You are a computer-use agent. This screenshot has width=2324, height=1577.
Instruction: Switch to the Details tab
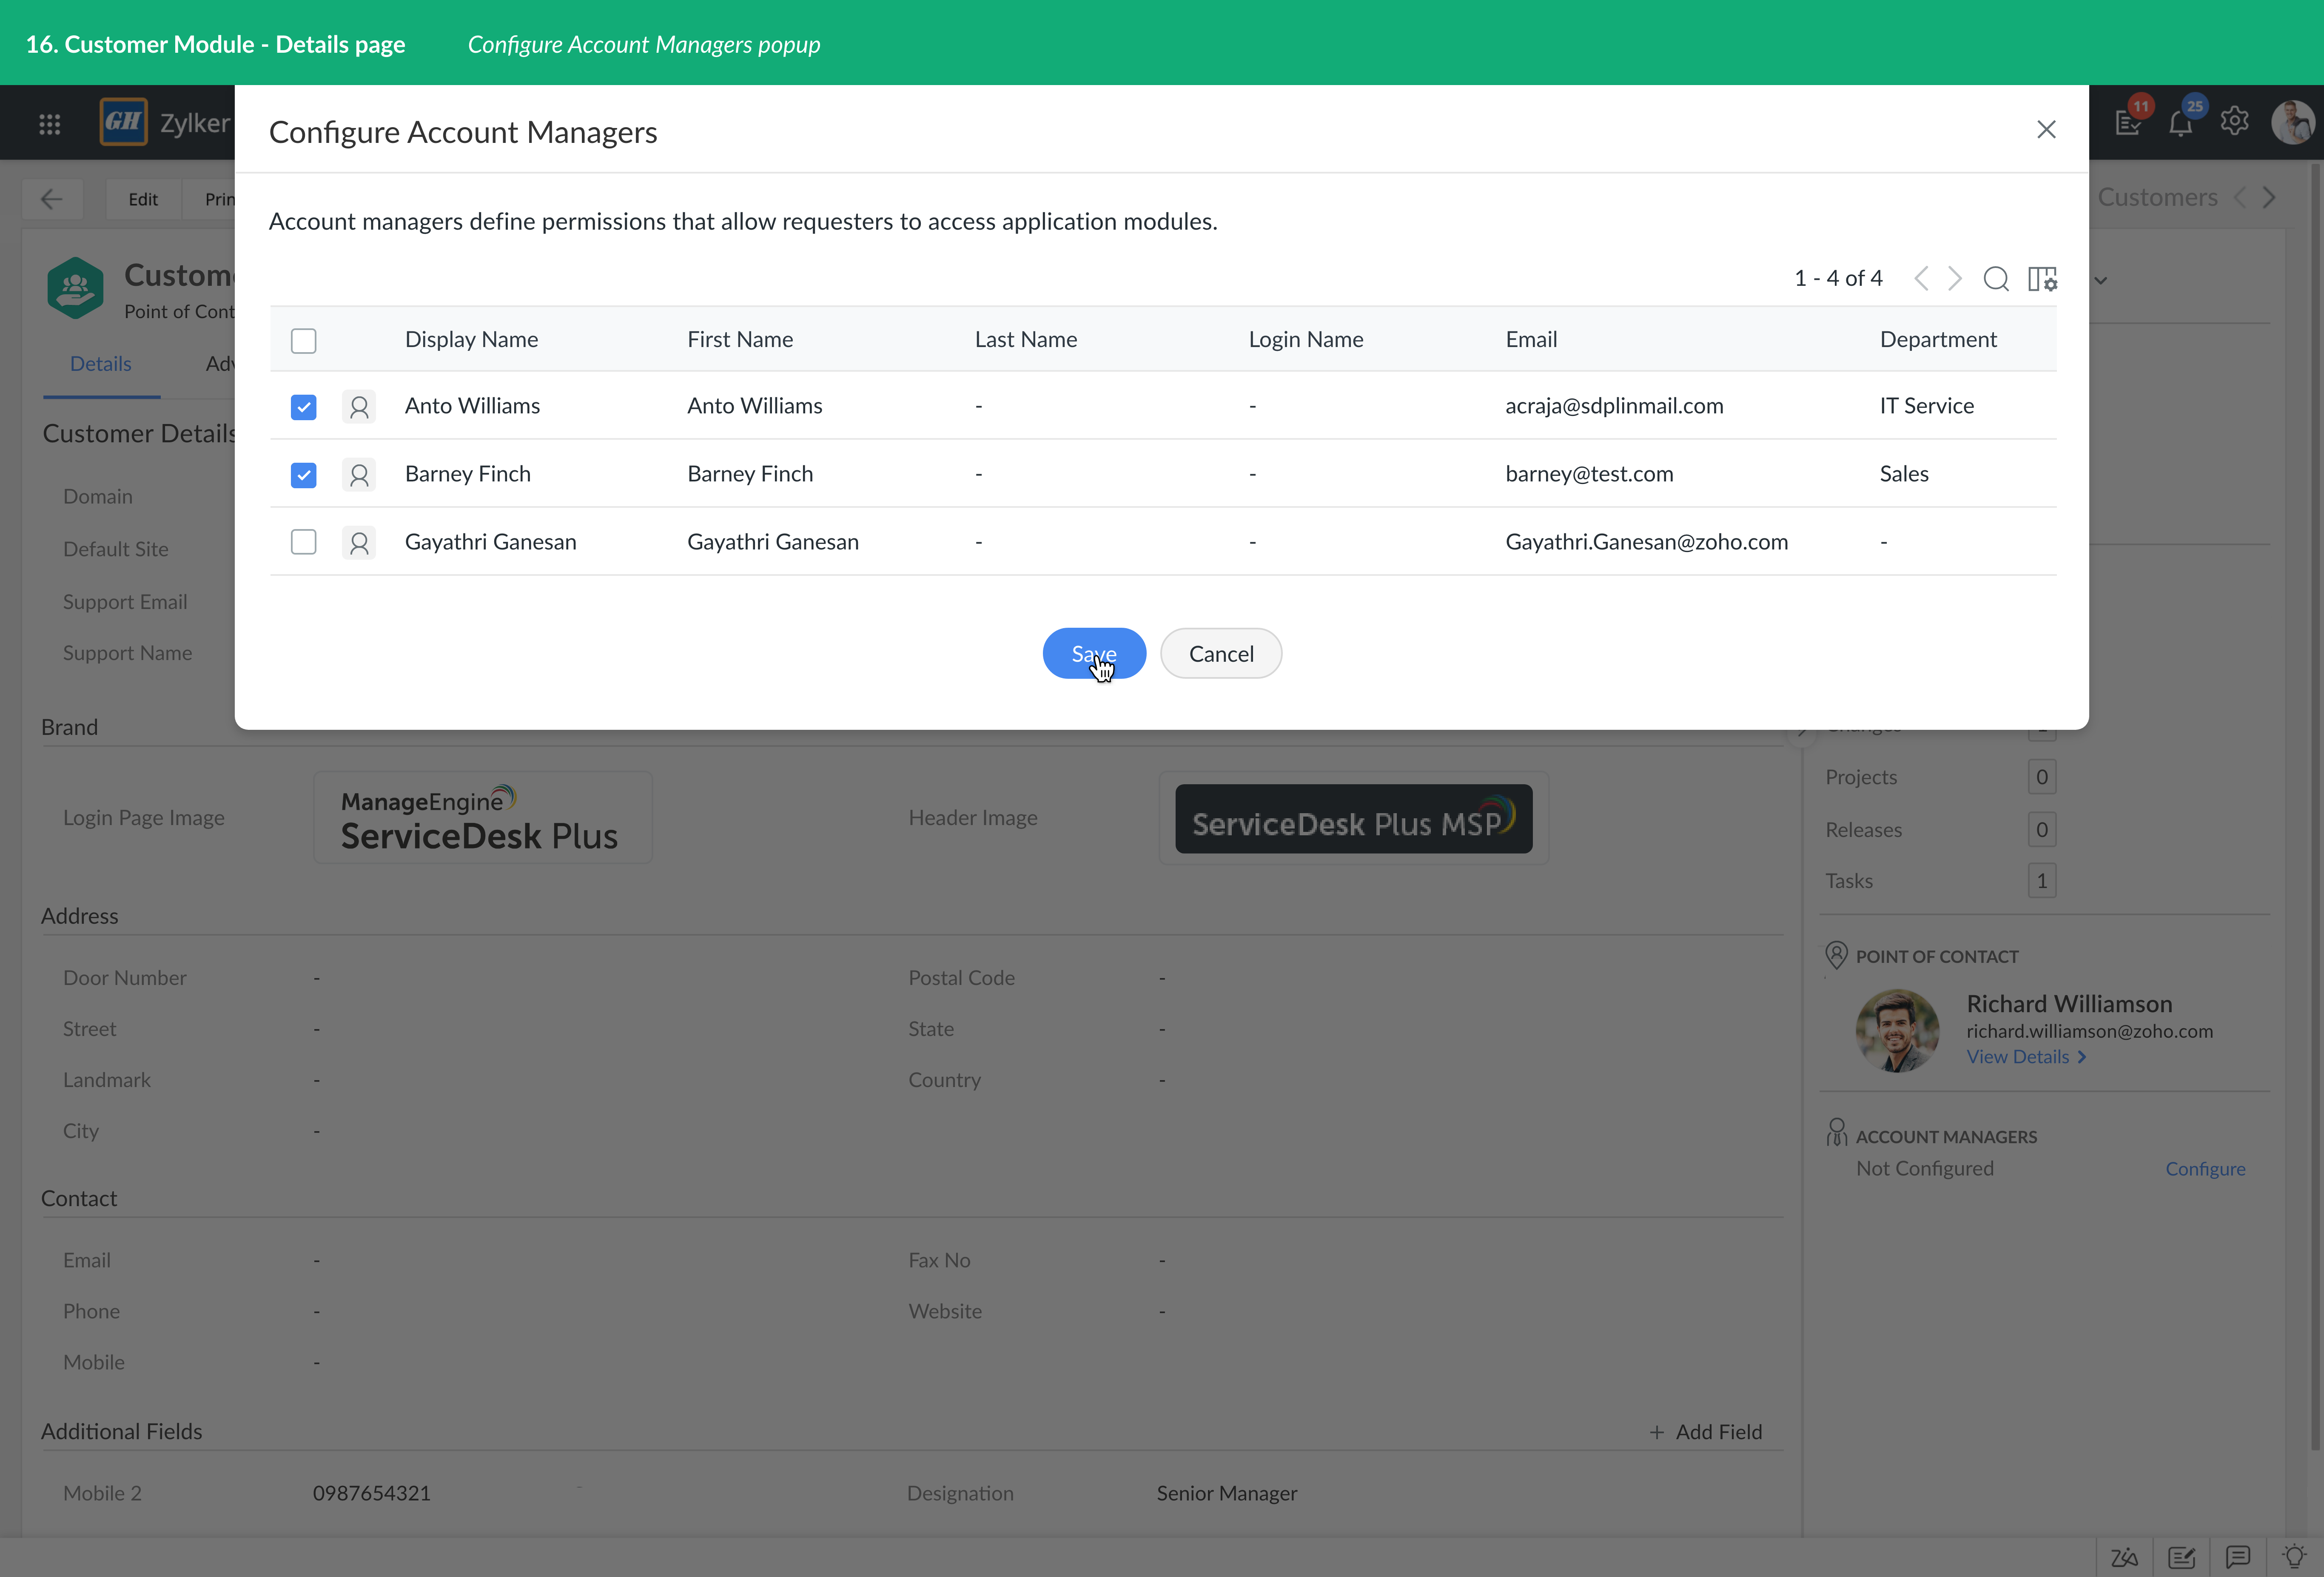pos(101,364)
